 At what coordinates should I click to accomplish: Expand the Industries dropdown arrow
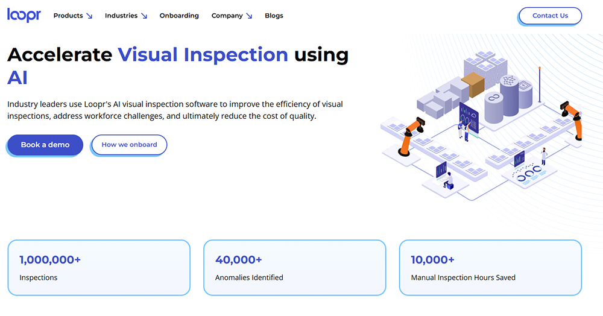click(144, 16)
